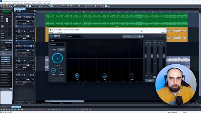201x113 pixels.
Task: Edit preset name with pencil icon in Ozone
Action: pos(81,36)
